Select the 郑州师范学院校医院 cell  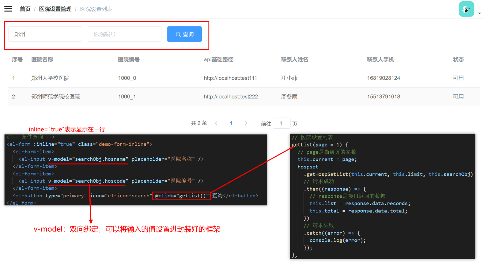(56, 97)
